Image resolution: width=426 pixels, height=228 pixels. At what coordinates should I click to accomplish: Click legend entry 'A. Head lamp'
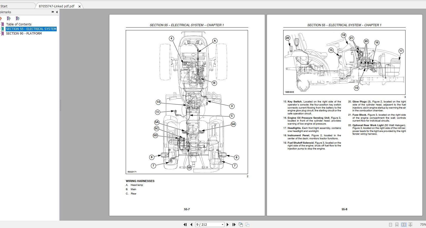pos(134,185)
